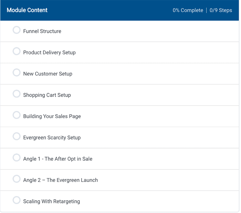Click completion circle beside Funnel Structure
The height and width of the screenshot is (213, 241).
tap(17, 30)
